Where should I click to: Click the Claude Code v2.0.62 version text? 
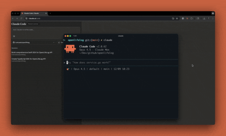[93, 46]
